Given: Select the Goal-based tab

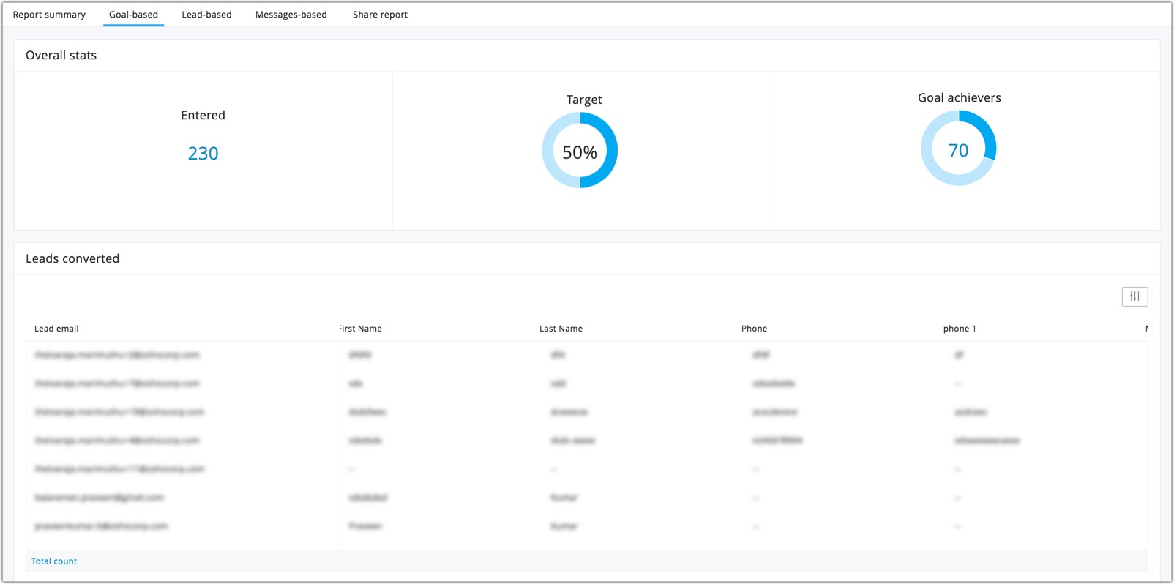Looking at the screenshot, I should [133, 15].
